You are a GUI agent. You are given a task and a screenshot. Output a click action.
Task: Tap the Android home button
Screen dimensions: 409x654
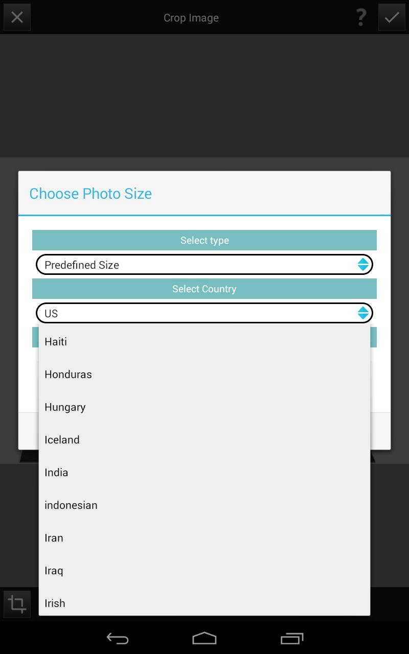tap(204, 638)
